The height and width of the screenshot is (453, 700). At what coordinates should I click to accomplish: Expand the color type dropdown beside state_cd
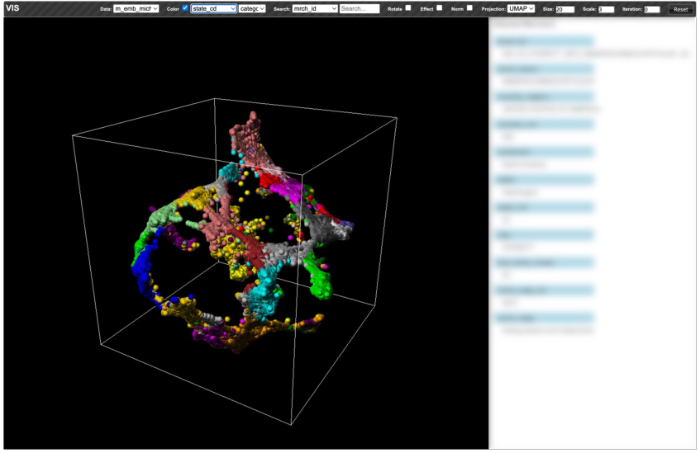[252, 9]
